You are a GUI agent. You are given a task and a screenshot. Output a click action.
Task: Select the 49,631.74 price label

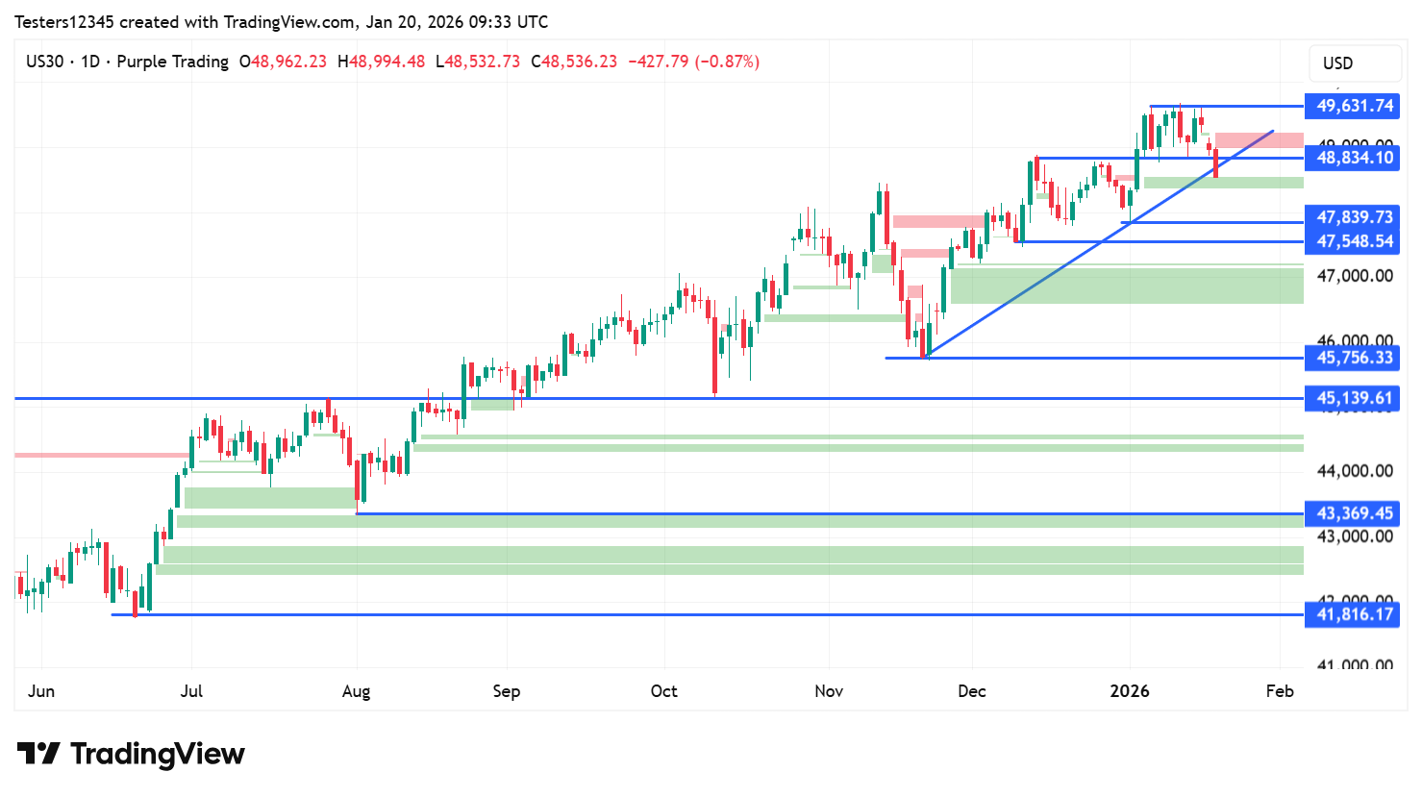point(1354,106)
